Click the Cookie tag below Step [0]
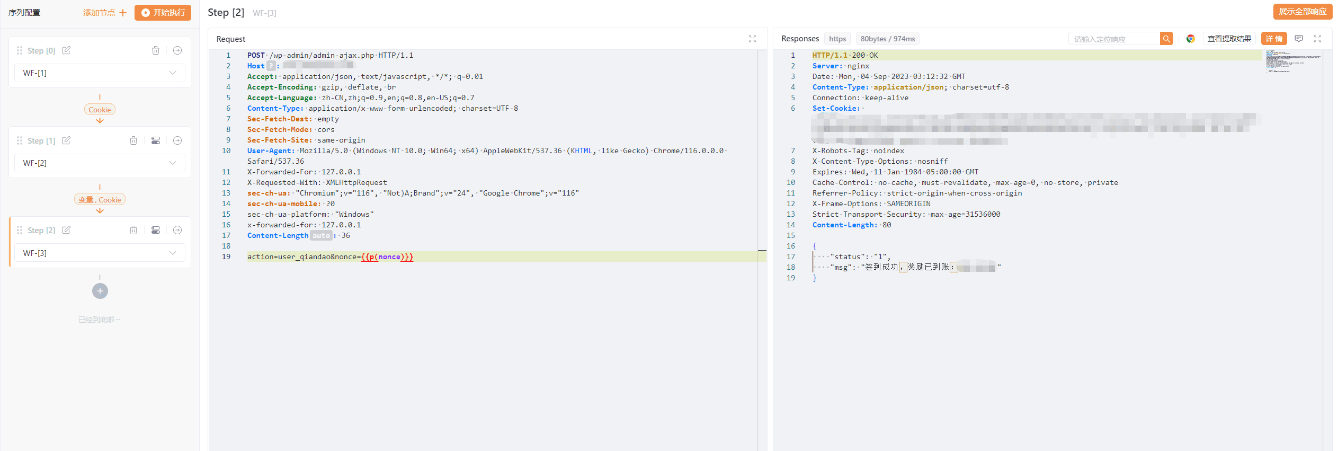Image resolution: width=1338 pixels, height=451 pixels. coord(100,110)
